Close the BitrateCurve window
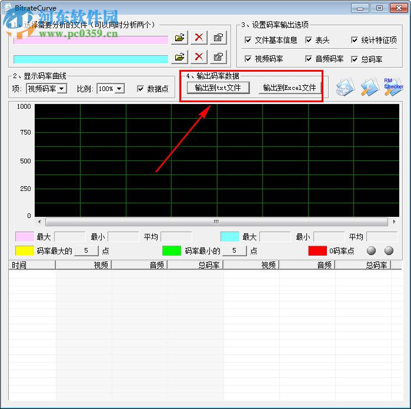 [x=399, y=8]
